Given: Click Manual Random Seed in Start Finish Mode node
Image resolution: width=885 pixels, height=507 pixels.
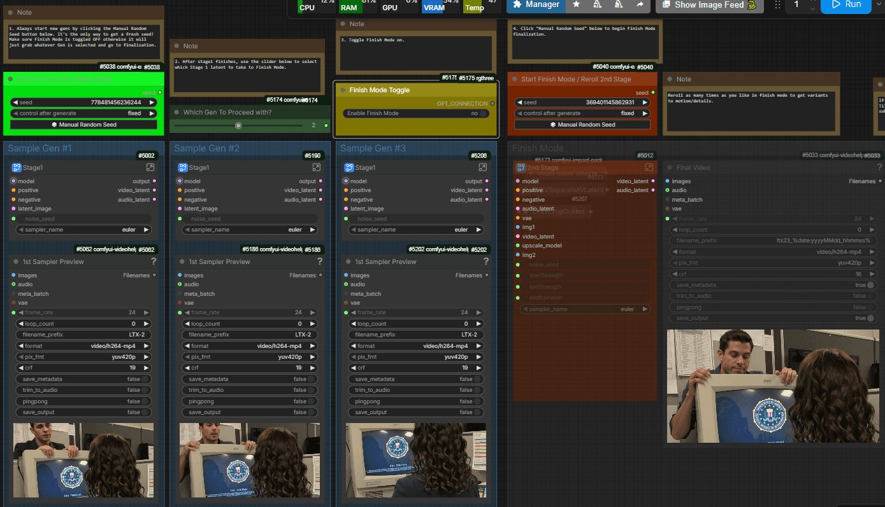Looking at the screenshot, I should [582, 125].
